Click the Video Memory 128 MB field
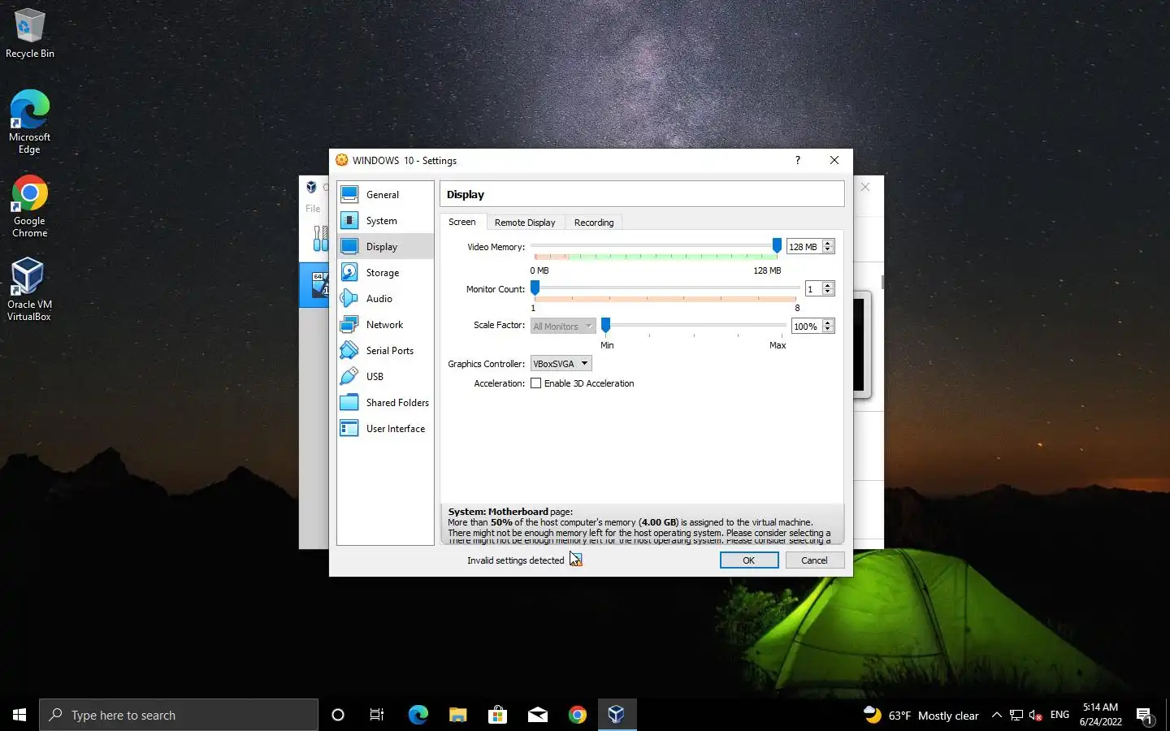1170x731 pixels. (804, 247)
